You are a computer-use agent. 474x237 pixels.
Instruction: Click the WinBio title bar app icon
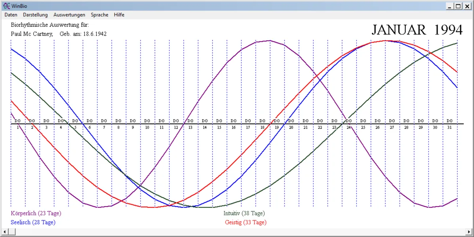pyautogui.click(x=6, y=6)
